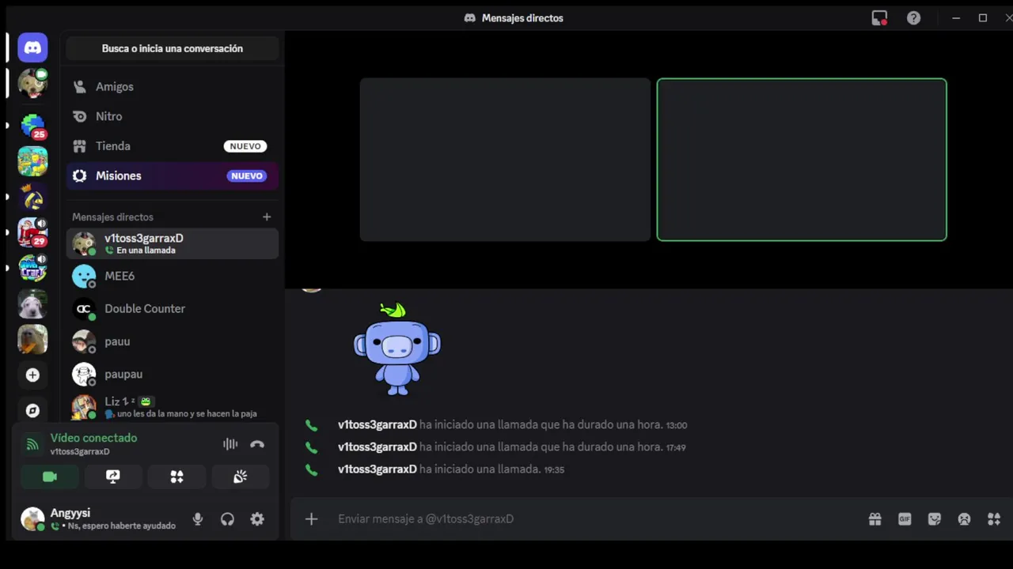Image resolution: width=1013 pixels, height=569 pixels.
Task: Open the white dog server icon
Action: click(x=32, y=303)
